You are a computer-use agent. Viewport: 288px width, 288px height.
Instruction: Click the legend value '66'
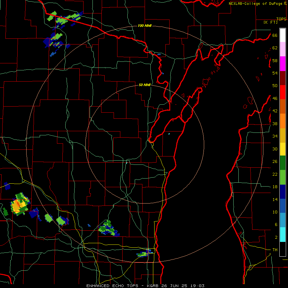point(275,35)
